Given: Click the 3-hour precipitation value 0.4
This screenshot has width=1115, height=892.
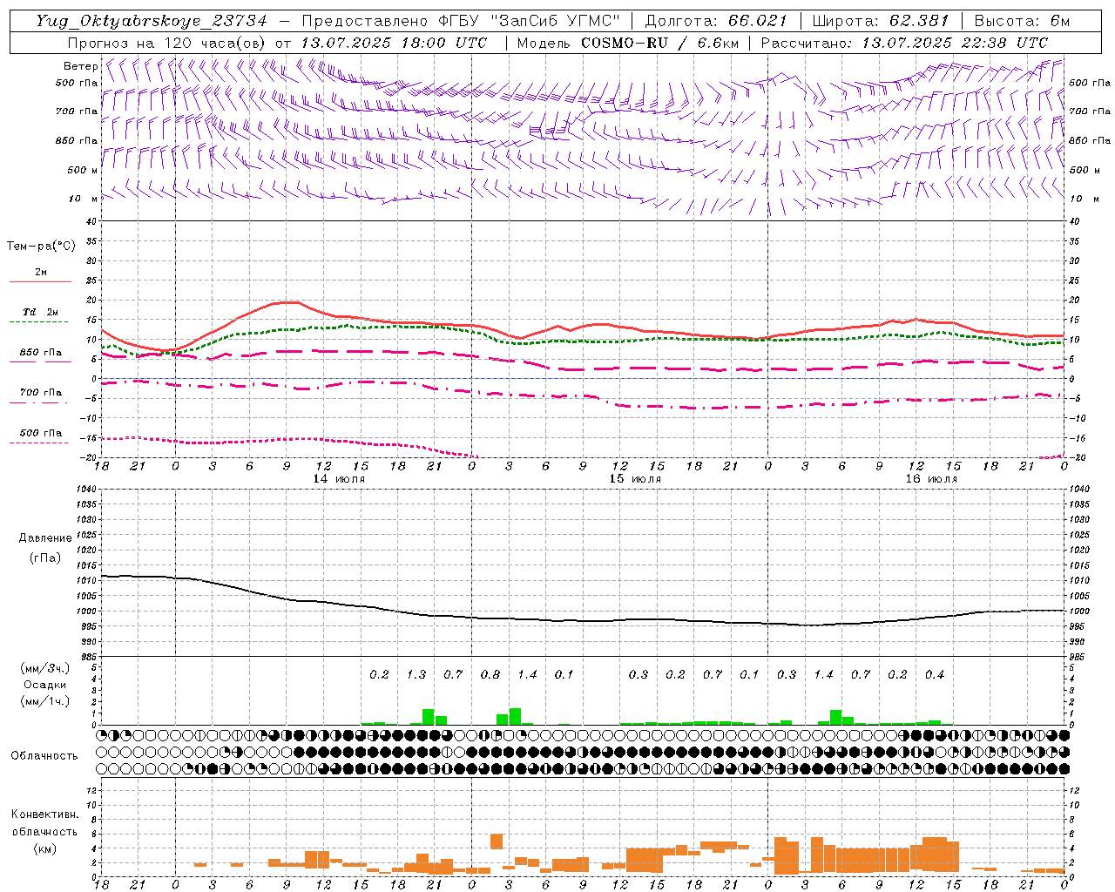Looking at the screenshot, I should 935,674.
